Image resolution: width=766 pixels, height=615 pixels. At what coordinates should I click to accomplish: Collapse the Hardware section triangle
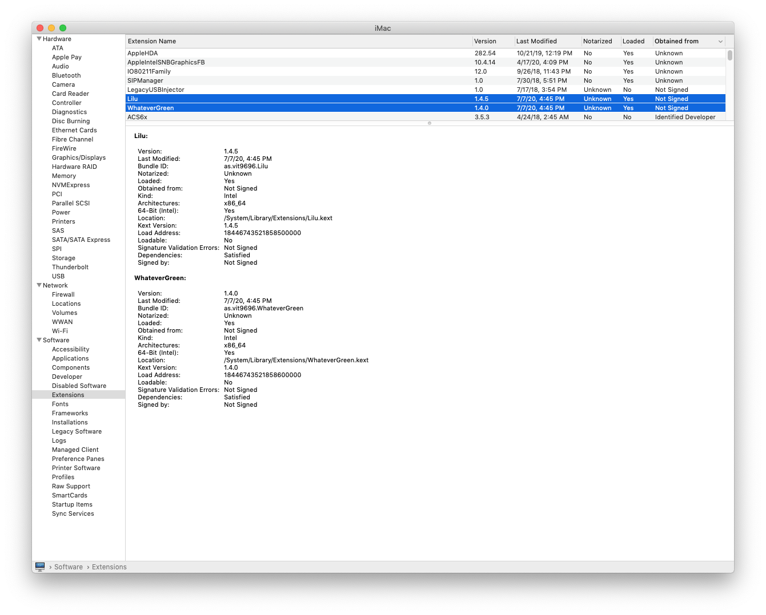click(x=39, y=39)
